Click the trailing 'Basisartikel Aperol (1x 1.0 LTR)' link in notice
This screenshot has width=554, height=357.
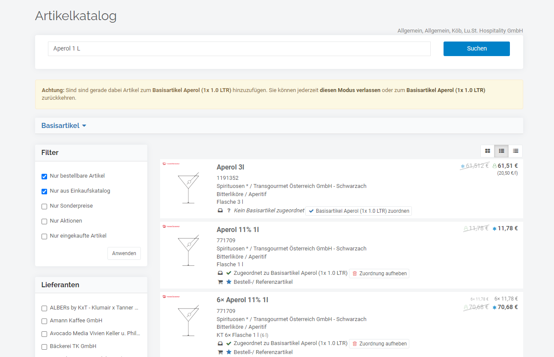tap(446, 90)
